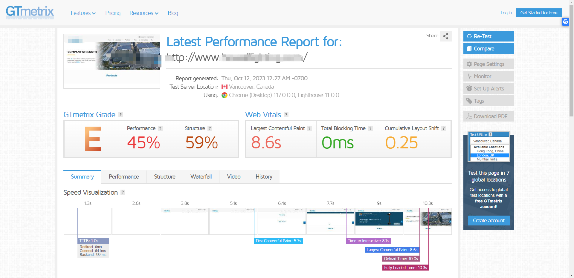Expand the Resources dropdown menu
The width and height of the screenshot is (574, 278).
tap(144, 13)
